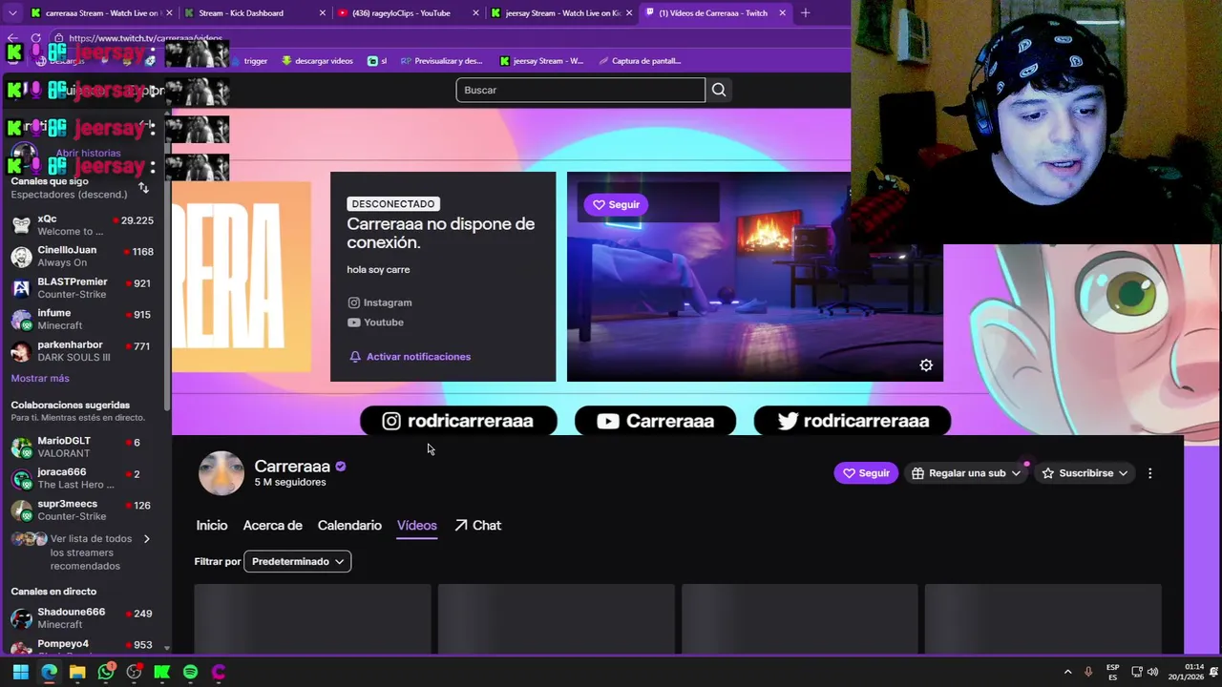Open the video player settings gear
The height and width of the screenshot is (687, 1222).
pyautogui.click(x=926, y=365)
